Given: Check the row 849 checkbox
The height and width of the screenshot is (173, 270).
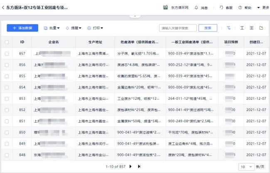Looking at the screenshot, I should [7, 144].
